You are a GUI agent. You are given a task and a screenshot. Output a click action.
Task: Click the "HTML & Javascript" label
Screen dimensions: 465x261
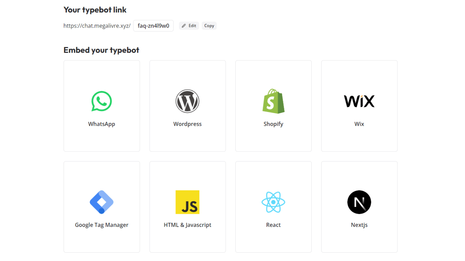(187, 225)
